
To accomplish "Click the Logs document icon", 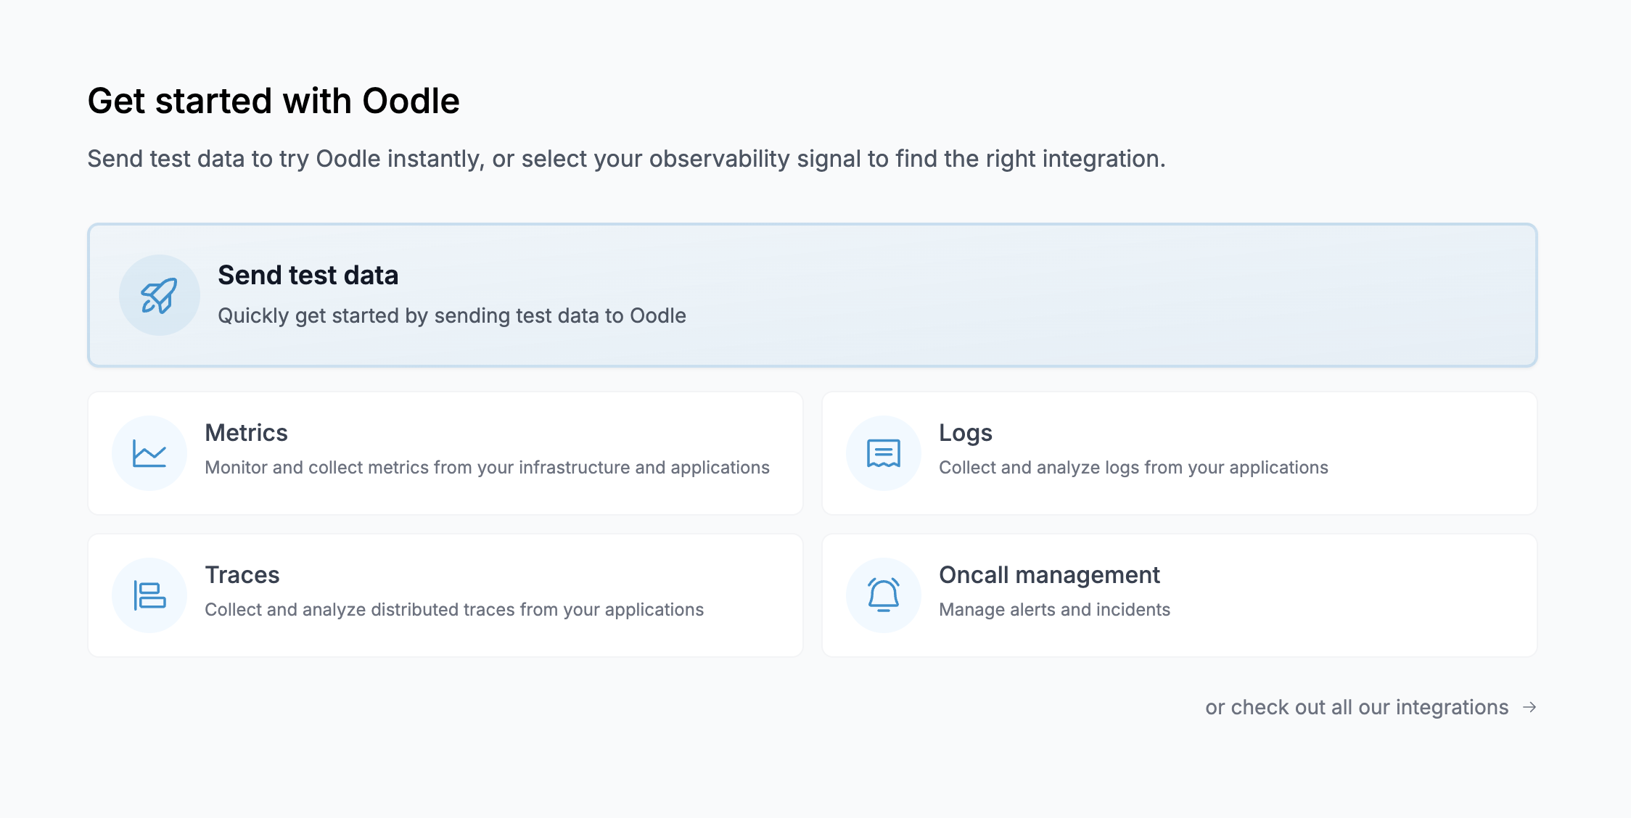I will [x=883, y=453].
